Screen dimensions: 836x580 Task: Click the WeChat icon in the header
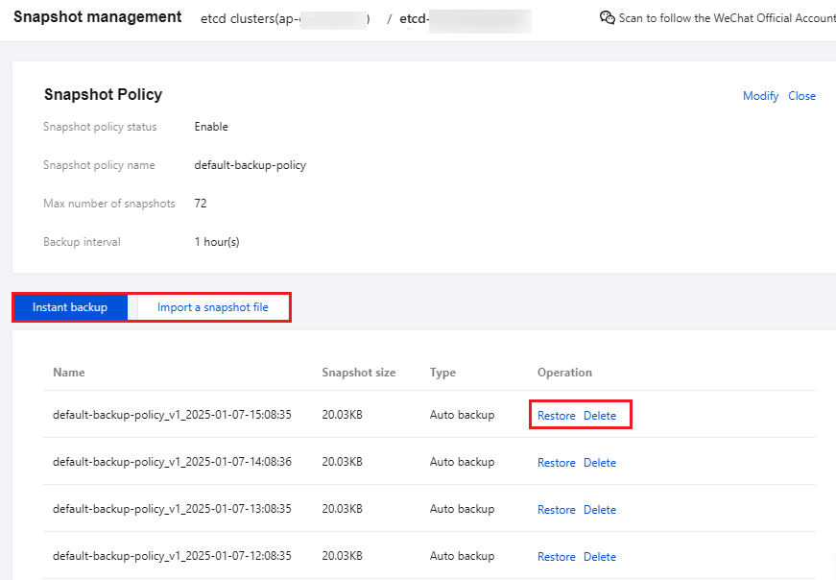pyautogui.click(x=607, y=17)
